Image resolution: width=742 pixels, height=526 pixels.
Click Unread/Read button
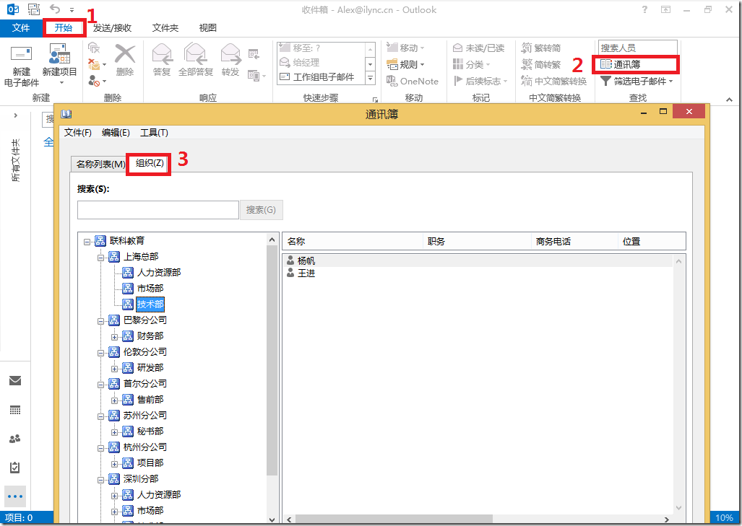click(x=478, y=48)
